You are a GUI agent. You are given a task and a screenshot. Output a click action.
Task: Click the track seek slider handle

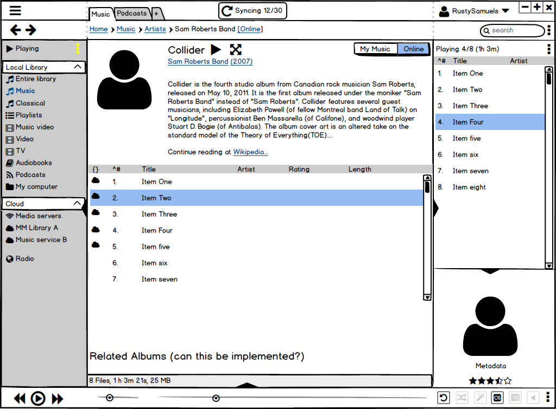(x=216, y=398)
